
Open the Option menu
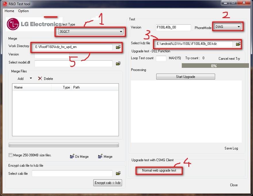click(x=23, y=11)
